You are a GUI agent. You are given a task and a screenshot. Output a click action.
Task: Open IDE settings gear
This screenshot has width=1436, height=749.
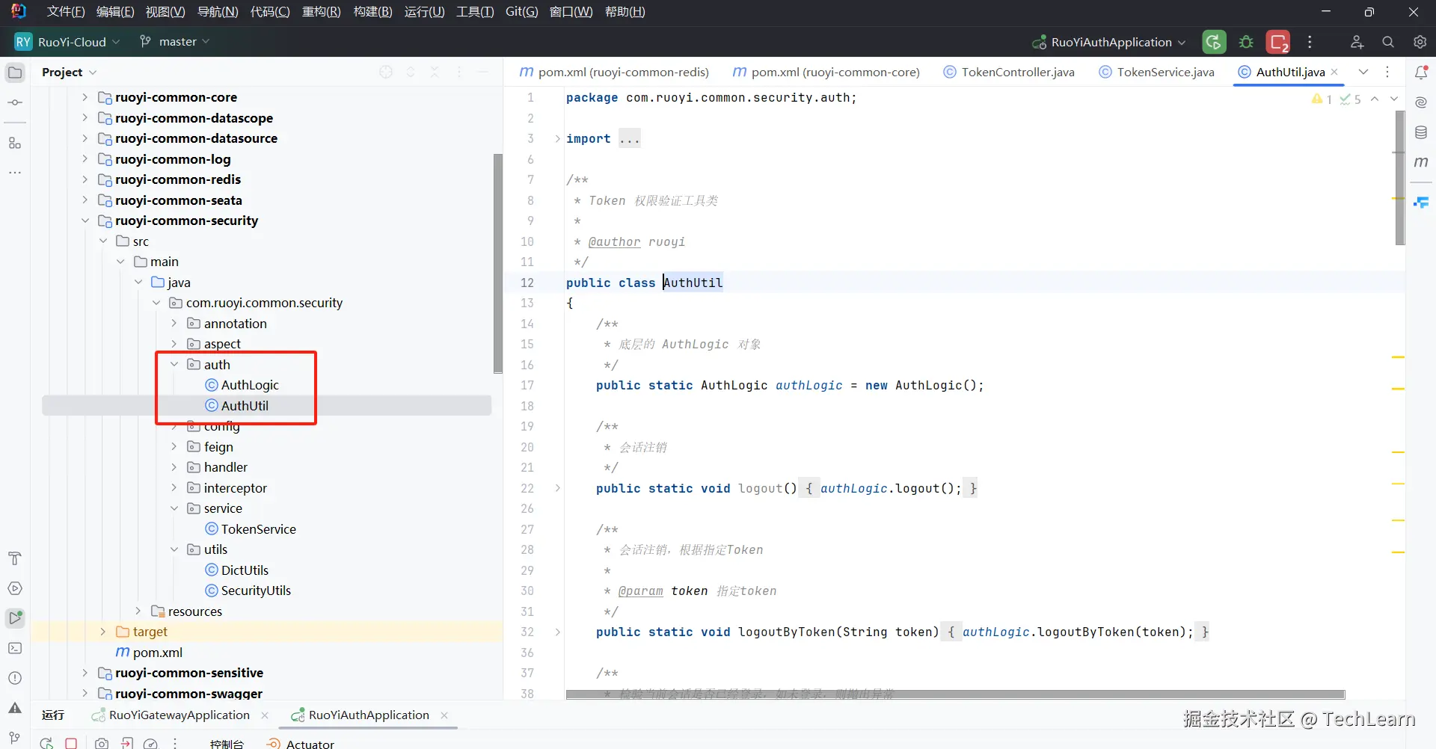tap(1420, 42)
